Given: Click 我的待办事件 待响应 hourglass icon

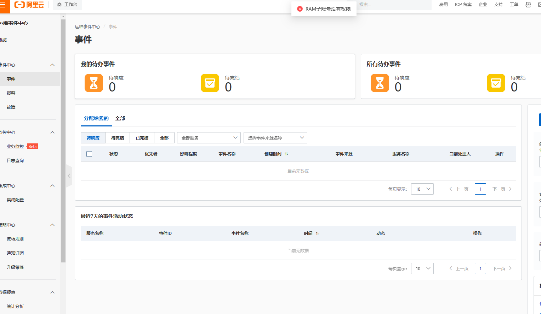Looking at the screenshot, I should (x=94, y=83).
